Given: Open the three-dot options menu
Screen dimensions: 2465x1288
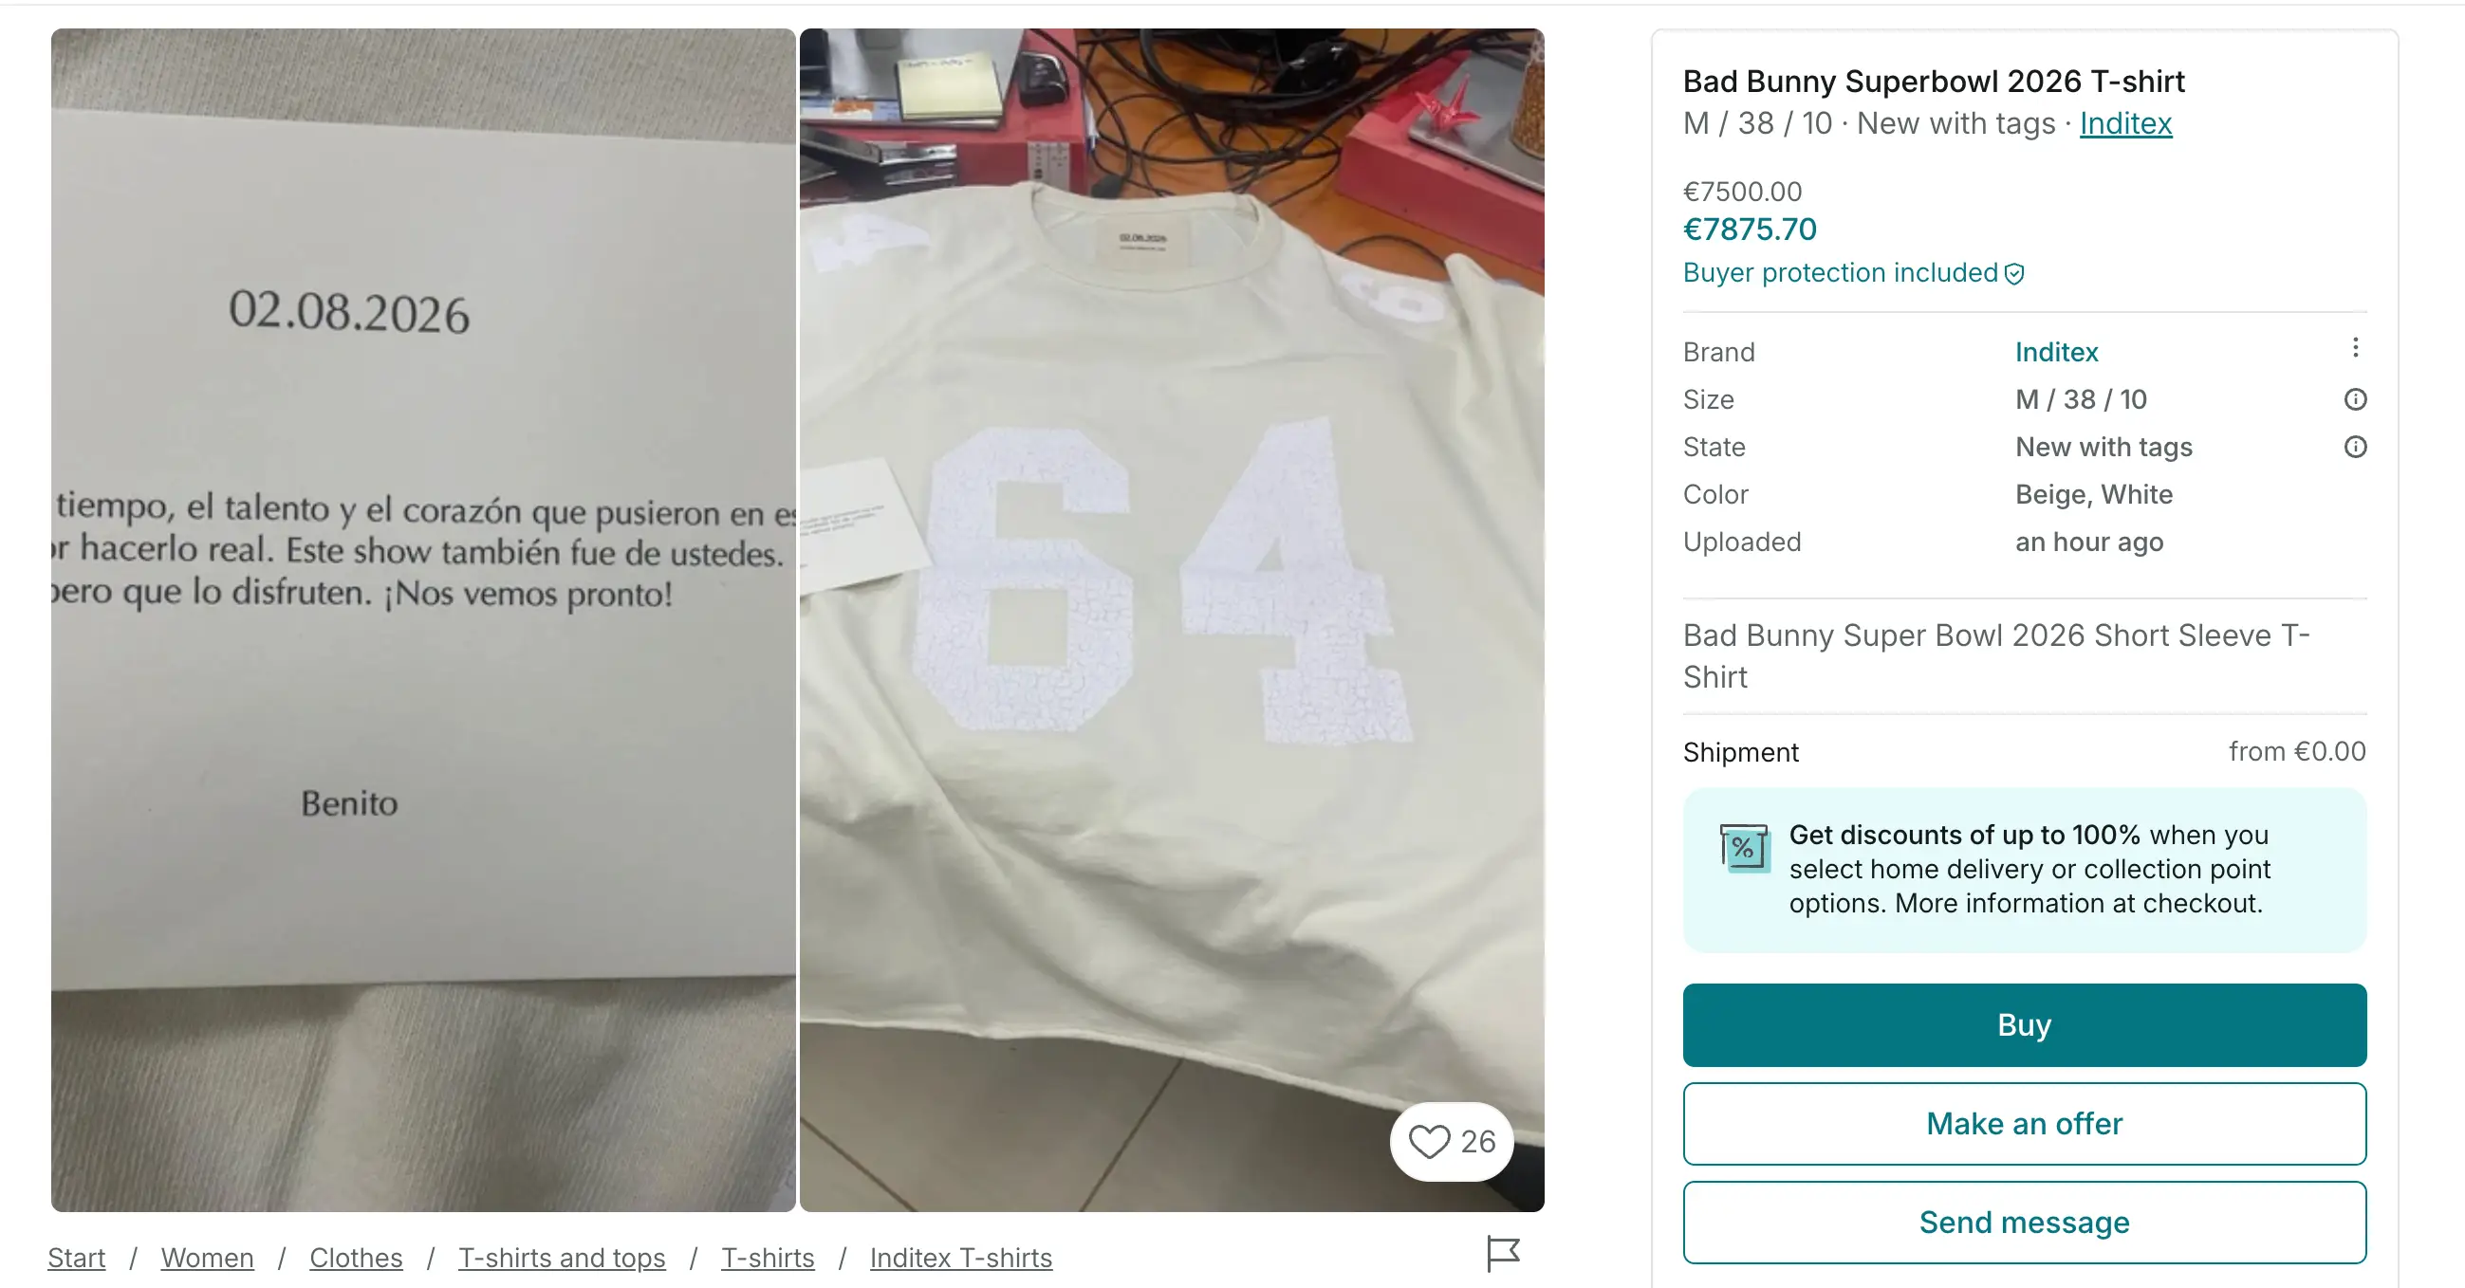Looking at the screenshot, I should (2355, 347).
